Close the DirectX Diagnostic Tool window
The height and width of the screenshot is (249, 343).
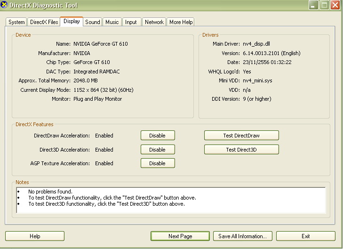[335, 5]
